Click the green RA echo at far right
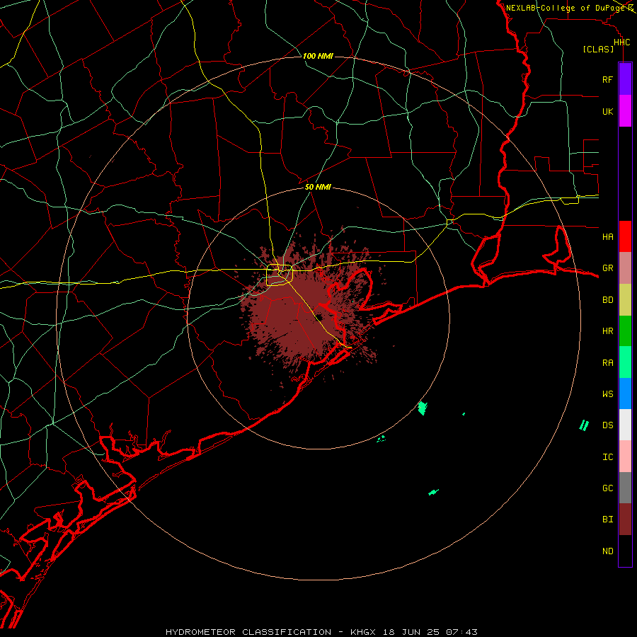The width and height of the screenshot is (637, 637). (584, 425)
